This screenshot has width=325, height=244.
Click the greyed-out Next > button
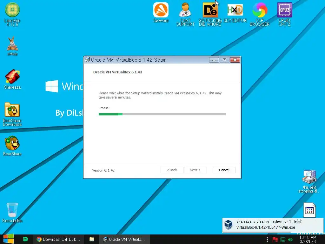click(195, 170)
